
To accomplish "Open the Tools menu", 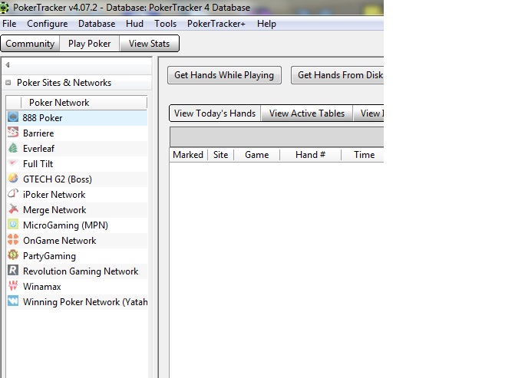I will (x=165, y=24).
